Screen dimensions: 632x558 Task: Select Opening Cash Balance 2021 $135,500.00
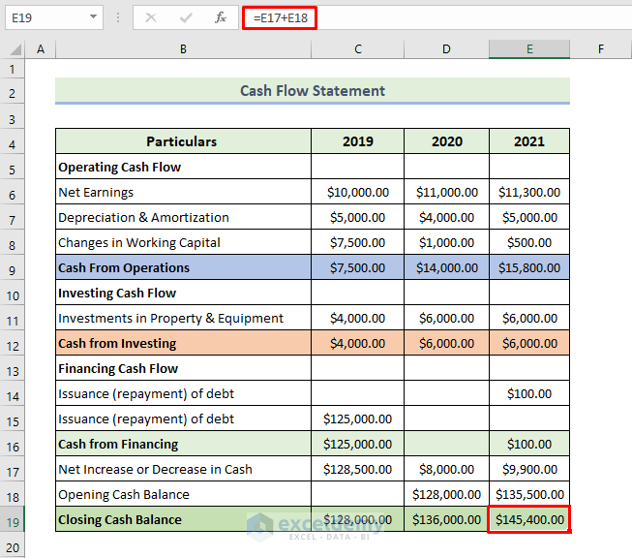point(529,494)
